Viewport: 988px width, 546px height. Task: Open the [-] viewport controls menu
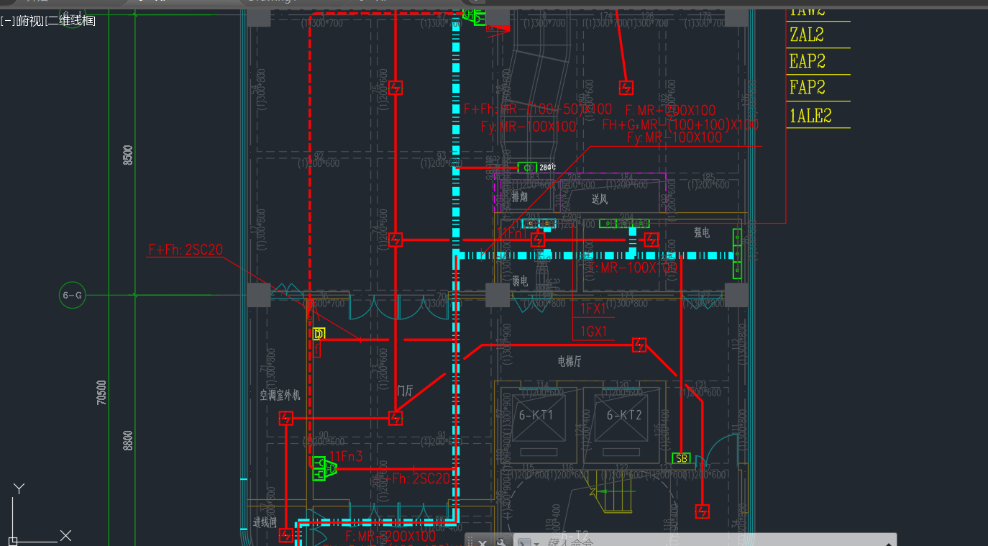click(x=6, y=21)
